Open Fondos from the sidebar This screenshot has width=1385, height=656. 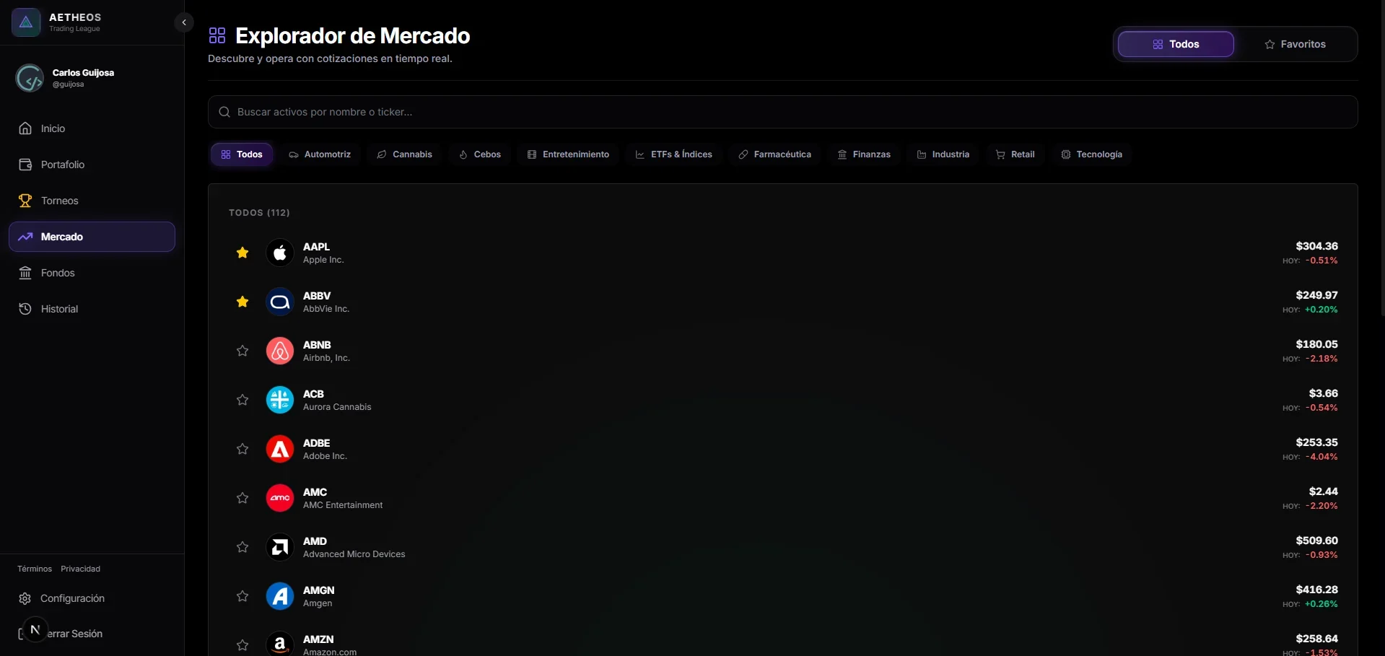(x=92, y=273)
